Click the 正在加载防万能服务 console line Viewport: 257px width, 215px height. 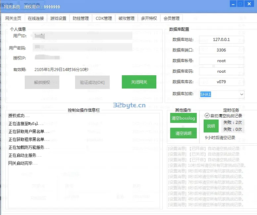29,148
